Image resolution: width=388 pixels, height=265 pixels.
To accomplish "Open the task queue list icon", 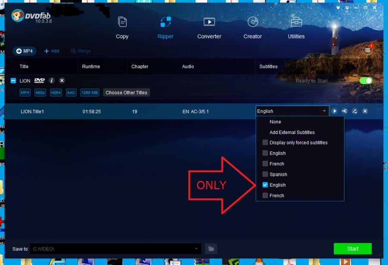I will (x=367, y=50).
